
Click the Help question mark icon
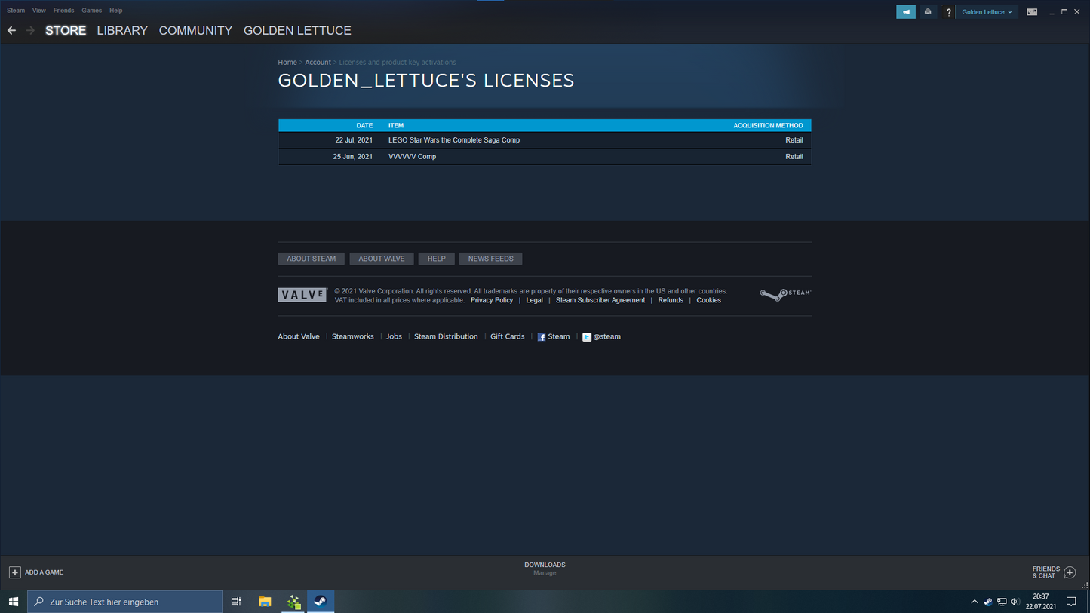[948, 11]
